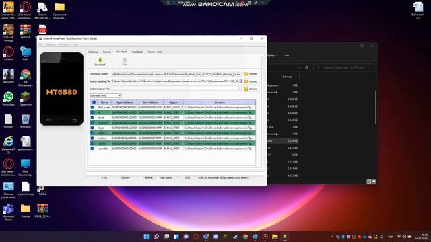Open taskbar Search
Screen dimensions: 431x242
coord(156,237)
